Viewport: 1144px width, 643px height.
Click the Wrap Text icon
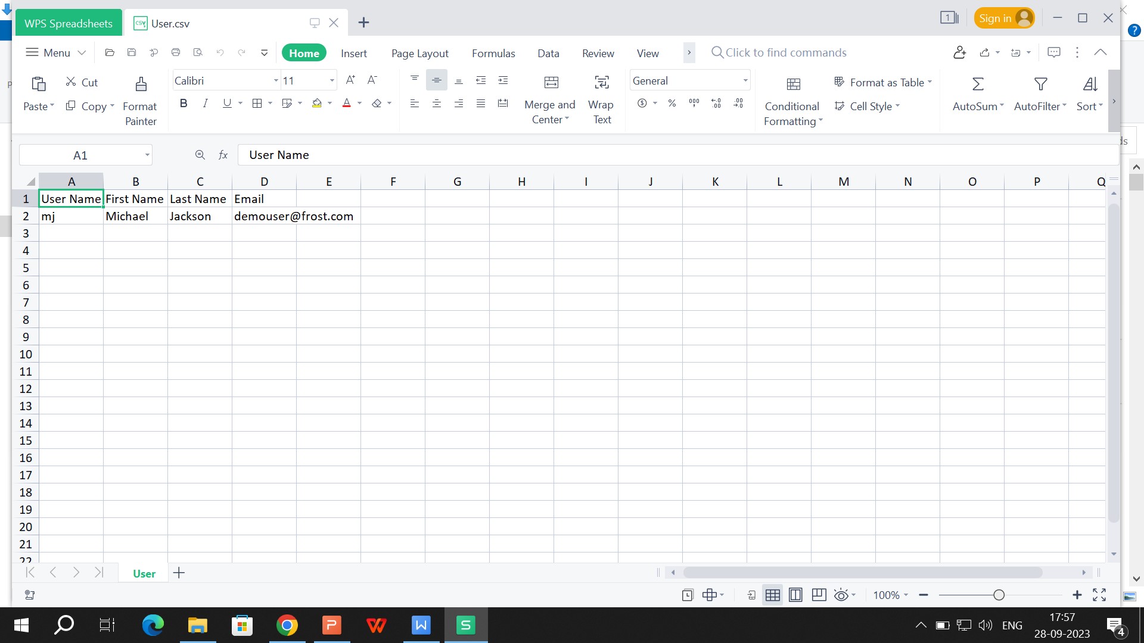click(x=602, y=82)
